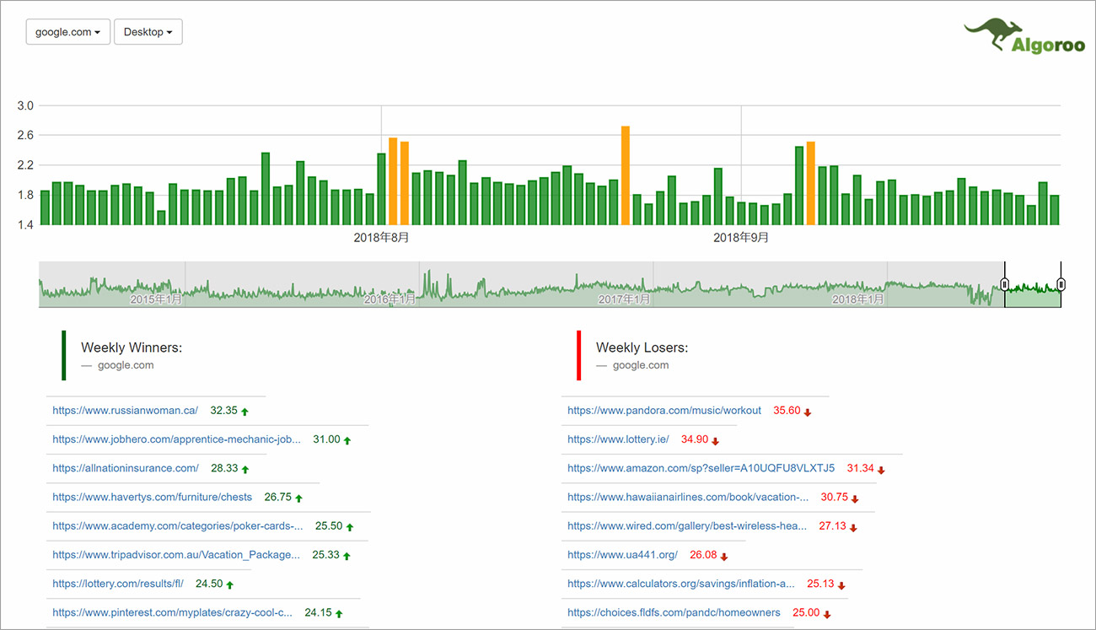
Task: Click the score value 35.60
Action: click(x=787, y=411)
